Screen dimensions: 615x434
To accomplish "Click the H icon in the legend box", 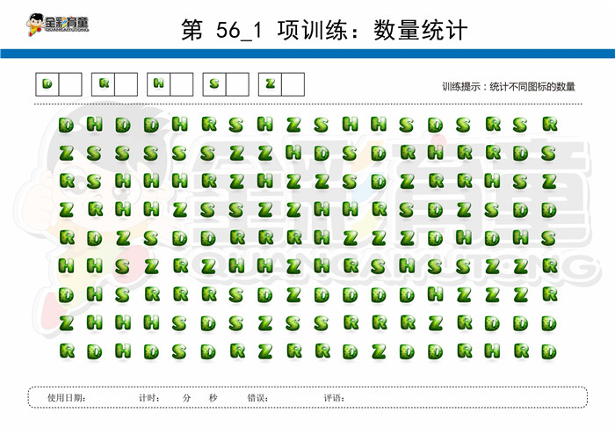I will [158, 83].
